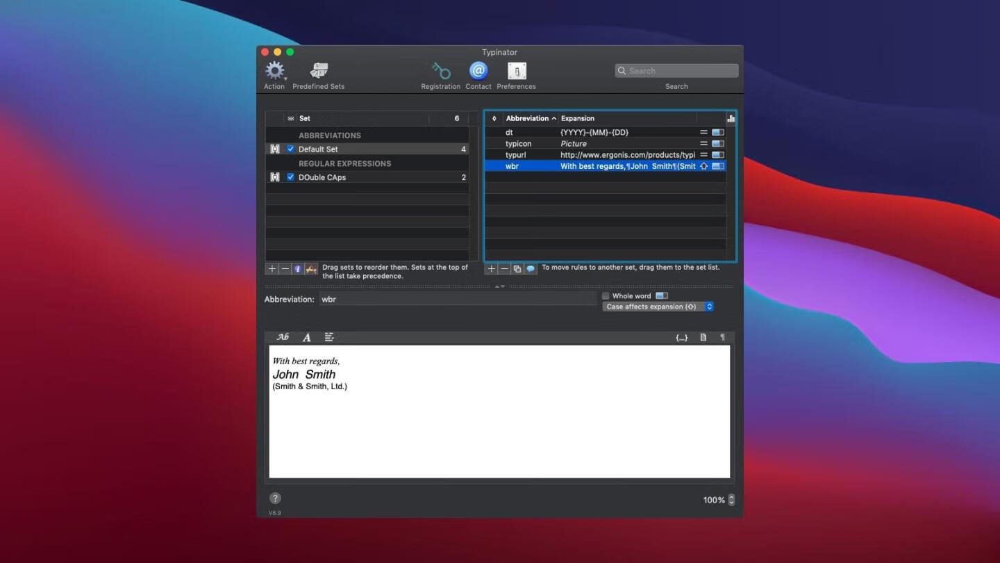Disable the DOuble CAps set checkbox
The height and width of the screenshot is (563, 1000).
tap(291, 177)
